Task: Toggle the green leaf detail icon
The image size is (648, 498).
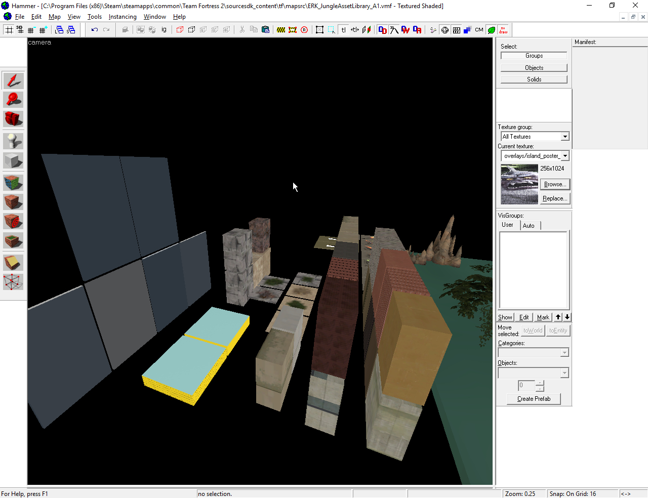Action: tap(491, 30)
